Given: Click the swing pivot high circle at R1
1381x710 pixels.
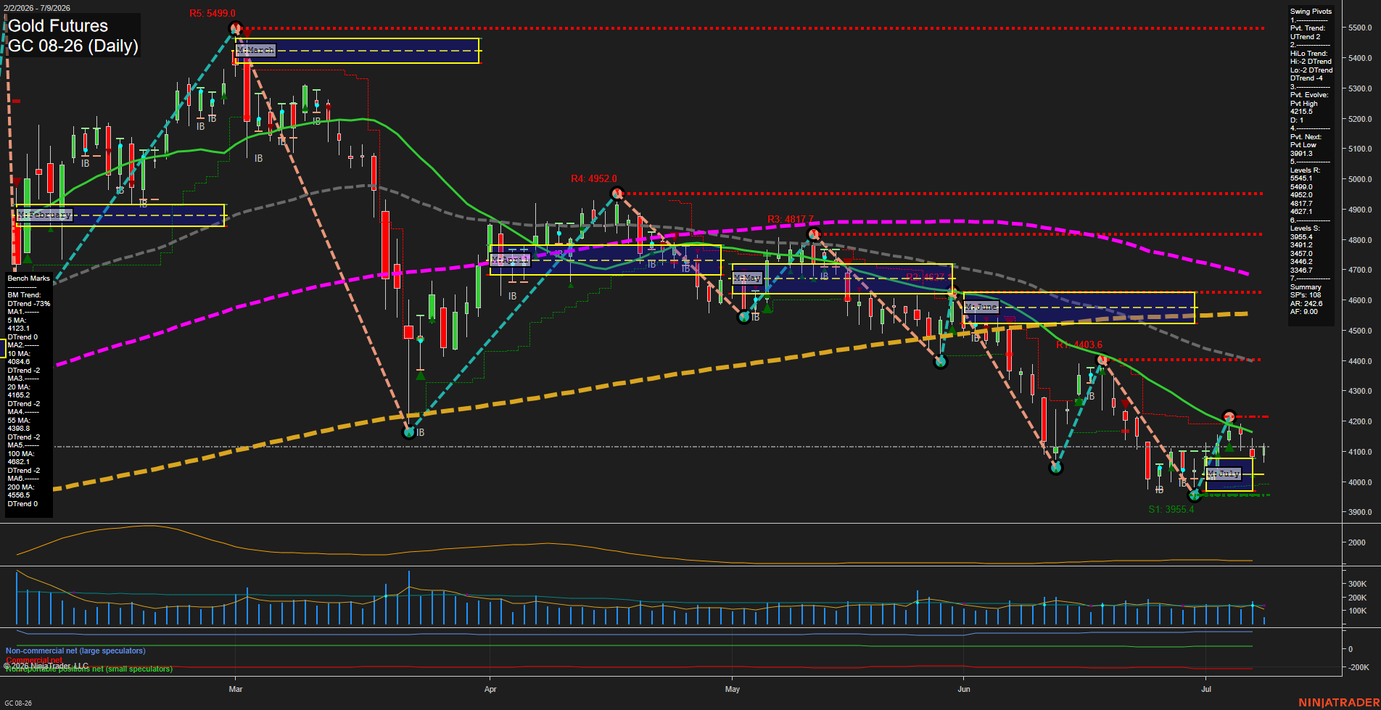Looking at the screenshot, I should point(1102,360).
